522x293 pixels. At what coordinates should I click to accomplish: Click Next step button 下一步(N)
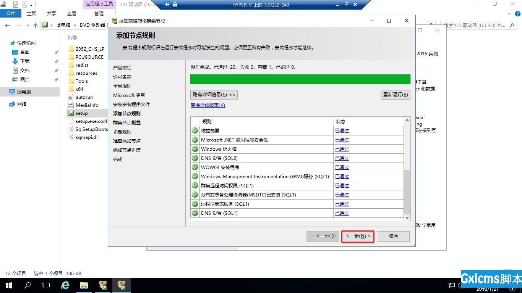[x=358, y=236]
